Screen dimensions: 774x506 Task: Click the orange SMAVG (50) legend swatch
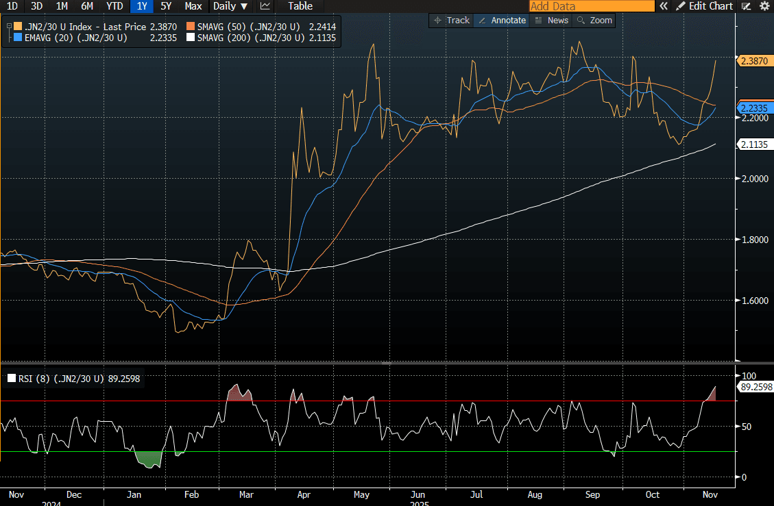[x=191, y=27]
